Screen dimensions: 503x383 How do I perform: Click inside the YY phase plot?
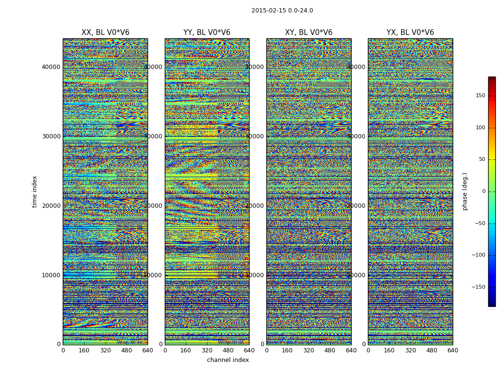coord(207,191)
